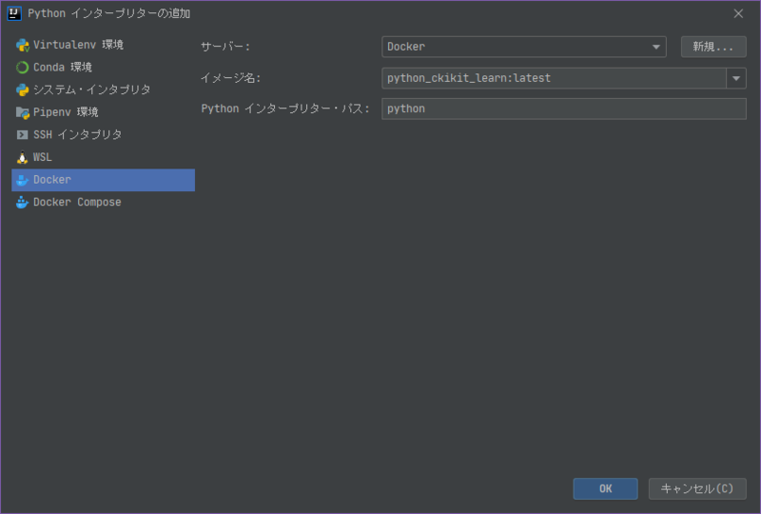The image size is (761, 514).
Task: Select the Docker entry
Action: [x=104, y=180]
